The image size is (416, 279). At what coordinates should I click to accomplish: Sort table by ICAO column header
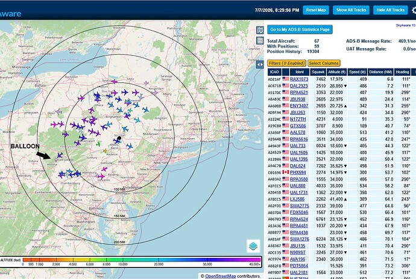pyautogui.click(x=274, y=72)
